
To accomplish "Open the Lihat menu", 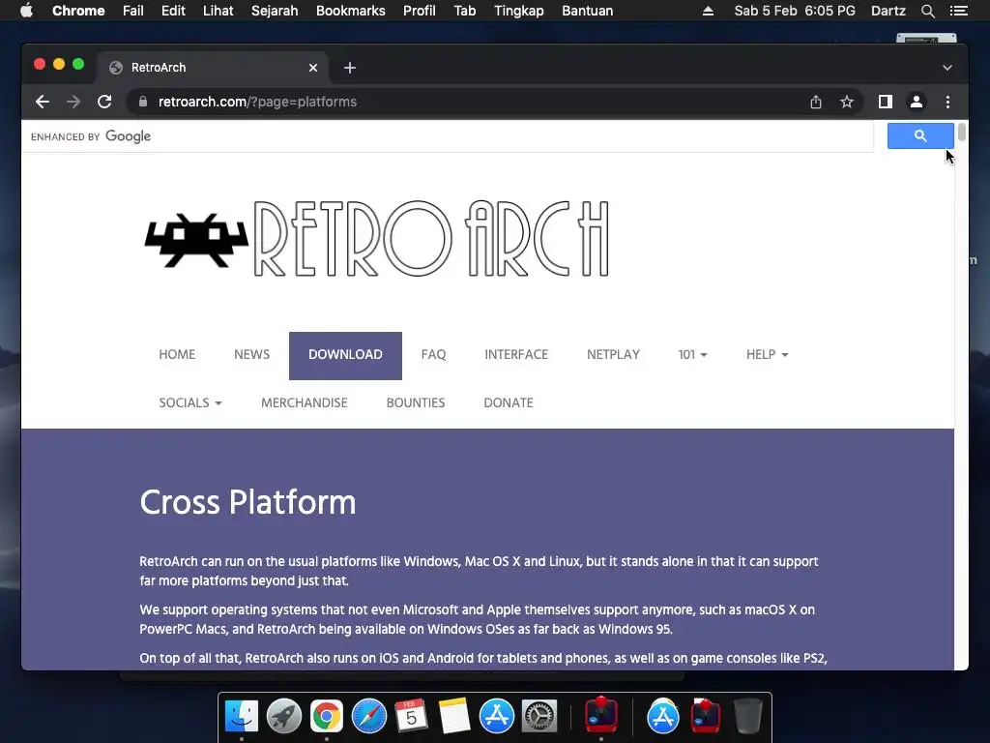I will coord(218,11).
